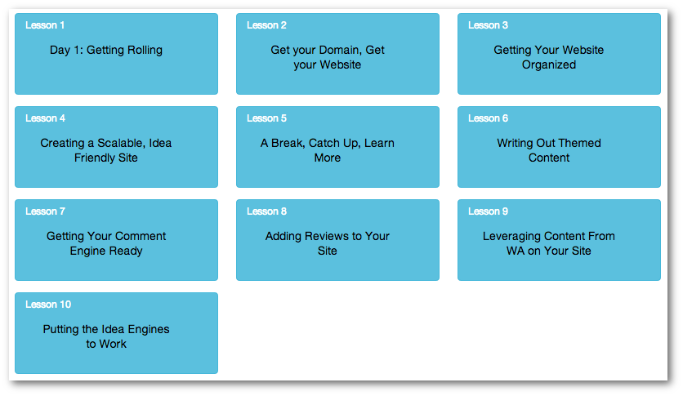Click the 'Lesson 1' label text
This screenshot has width=683, height=396.
pyautogui.click(x=45, y=25)
